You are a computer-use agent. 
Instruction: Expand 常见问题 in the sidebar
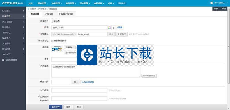click(13, 49)
